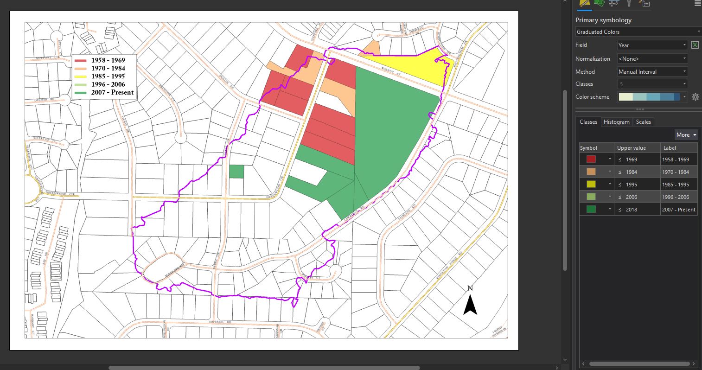Viewport: 702px width, 370px height.
Task: Click the pane splitter grip below Color scheme
Action: (x=640, y=109)
